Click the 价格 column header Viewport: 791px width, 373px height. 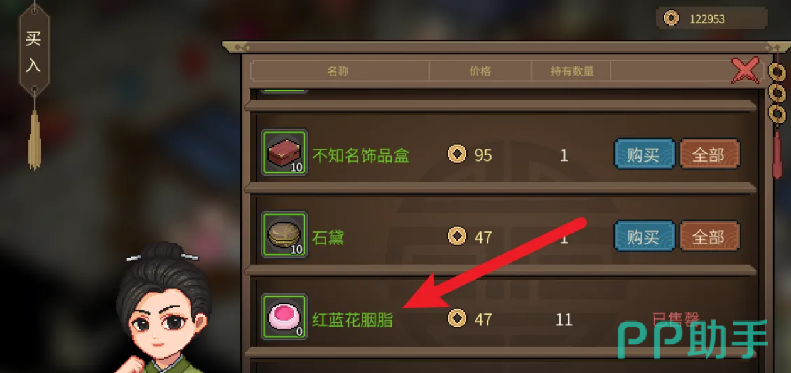click(480, 71)
